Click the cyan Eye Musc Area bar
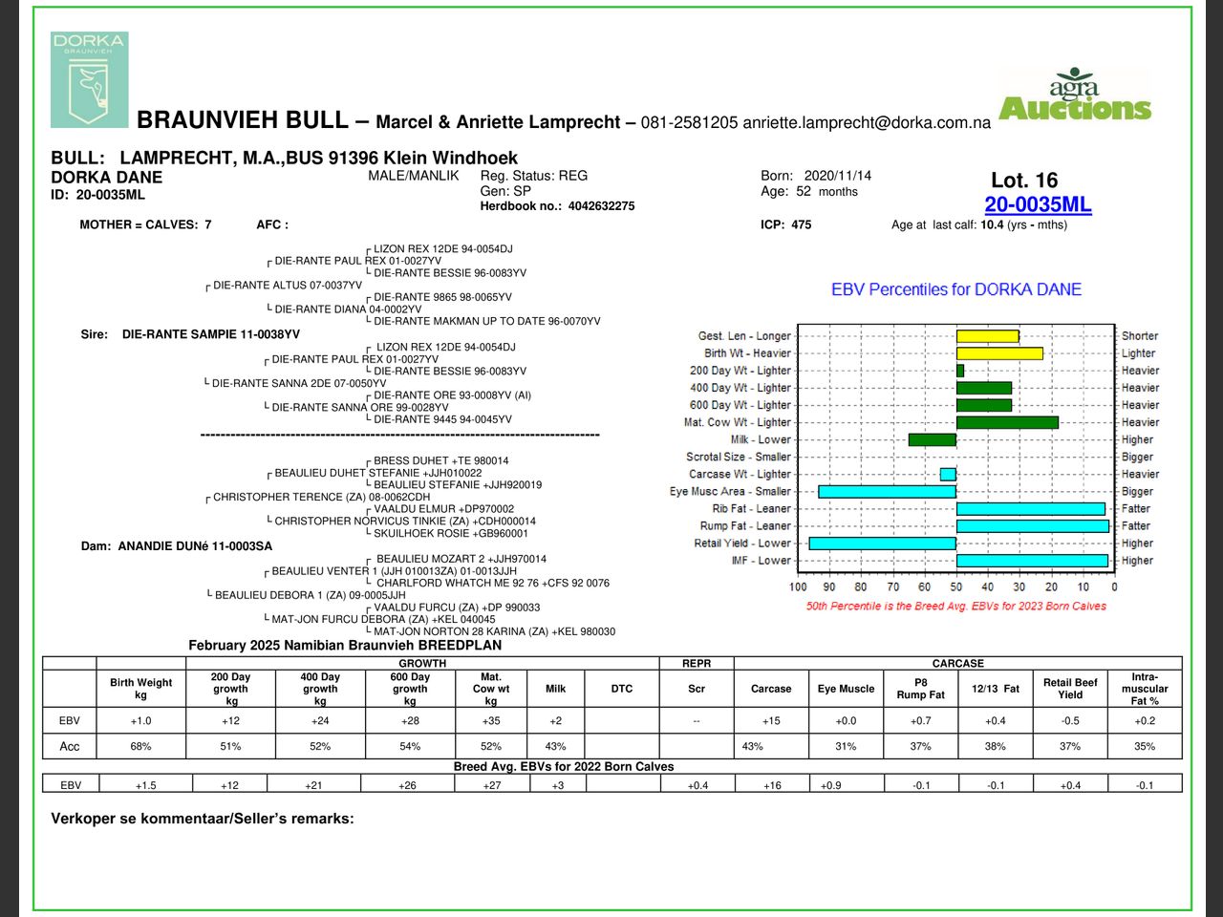The image size is (1223, 917). (x=887, y=491)
